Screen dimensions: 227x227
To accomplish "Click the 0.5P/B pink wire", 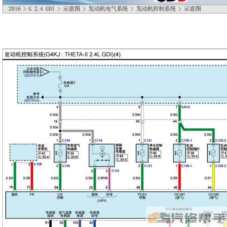I will (110, 179).
